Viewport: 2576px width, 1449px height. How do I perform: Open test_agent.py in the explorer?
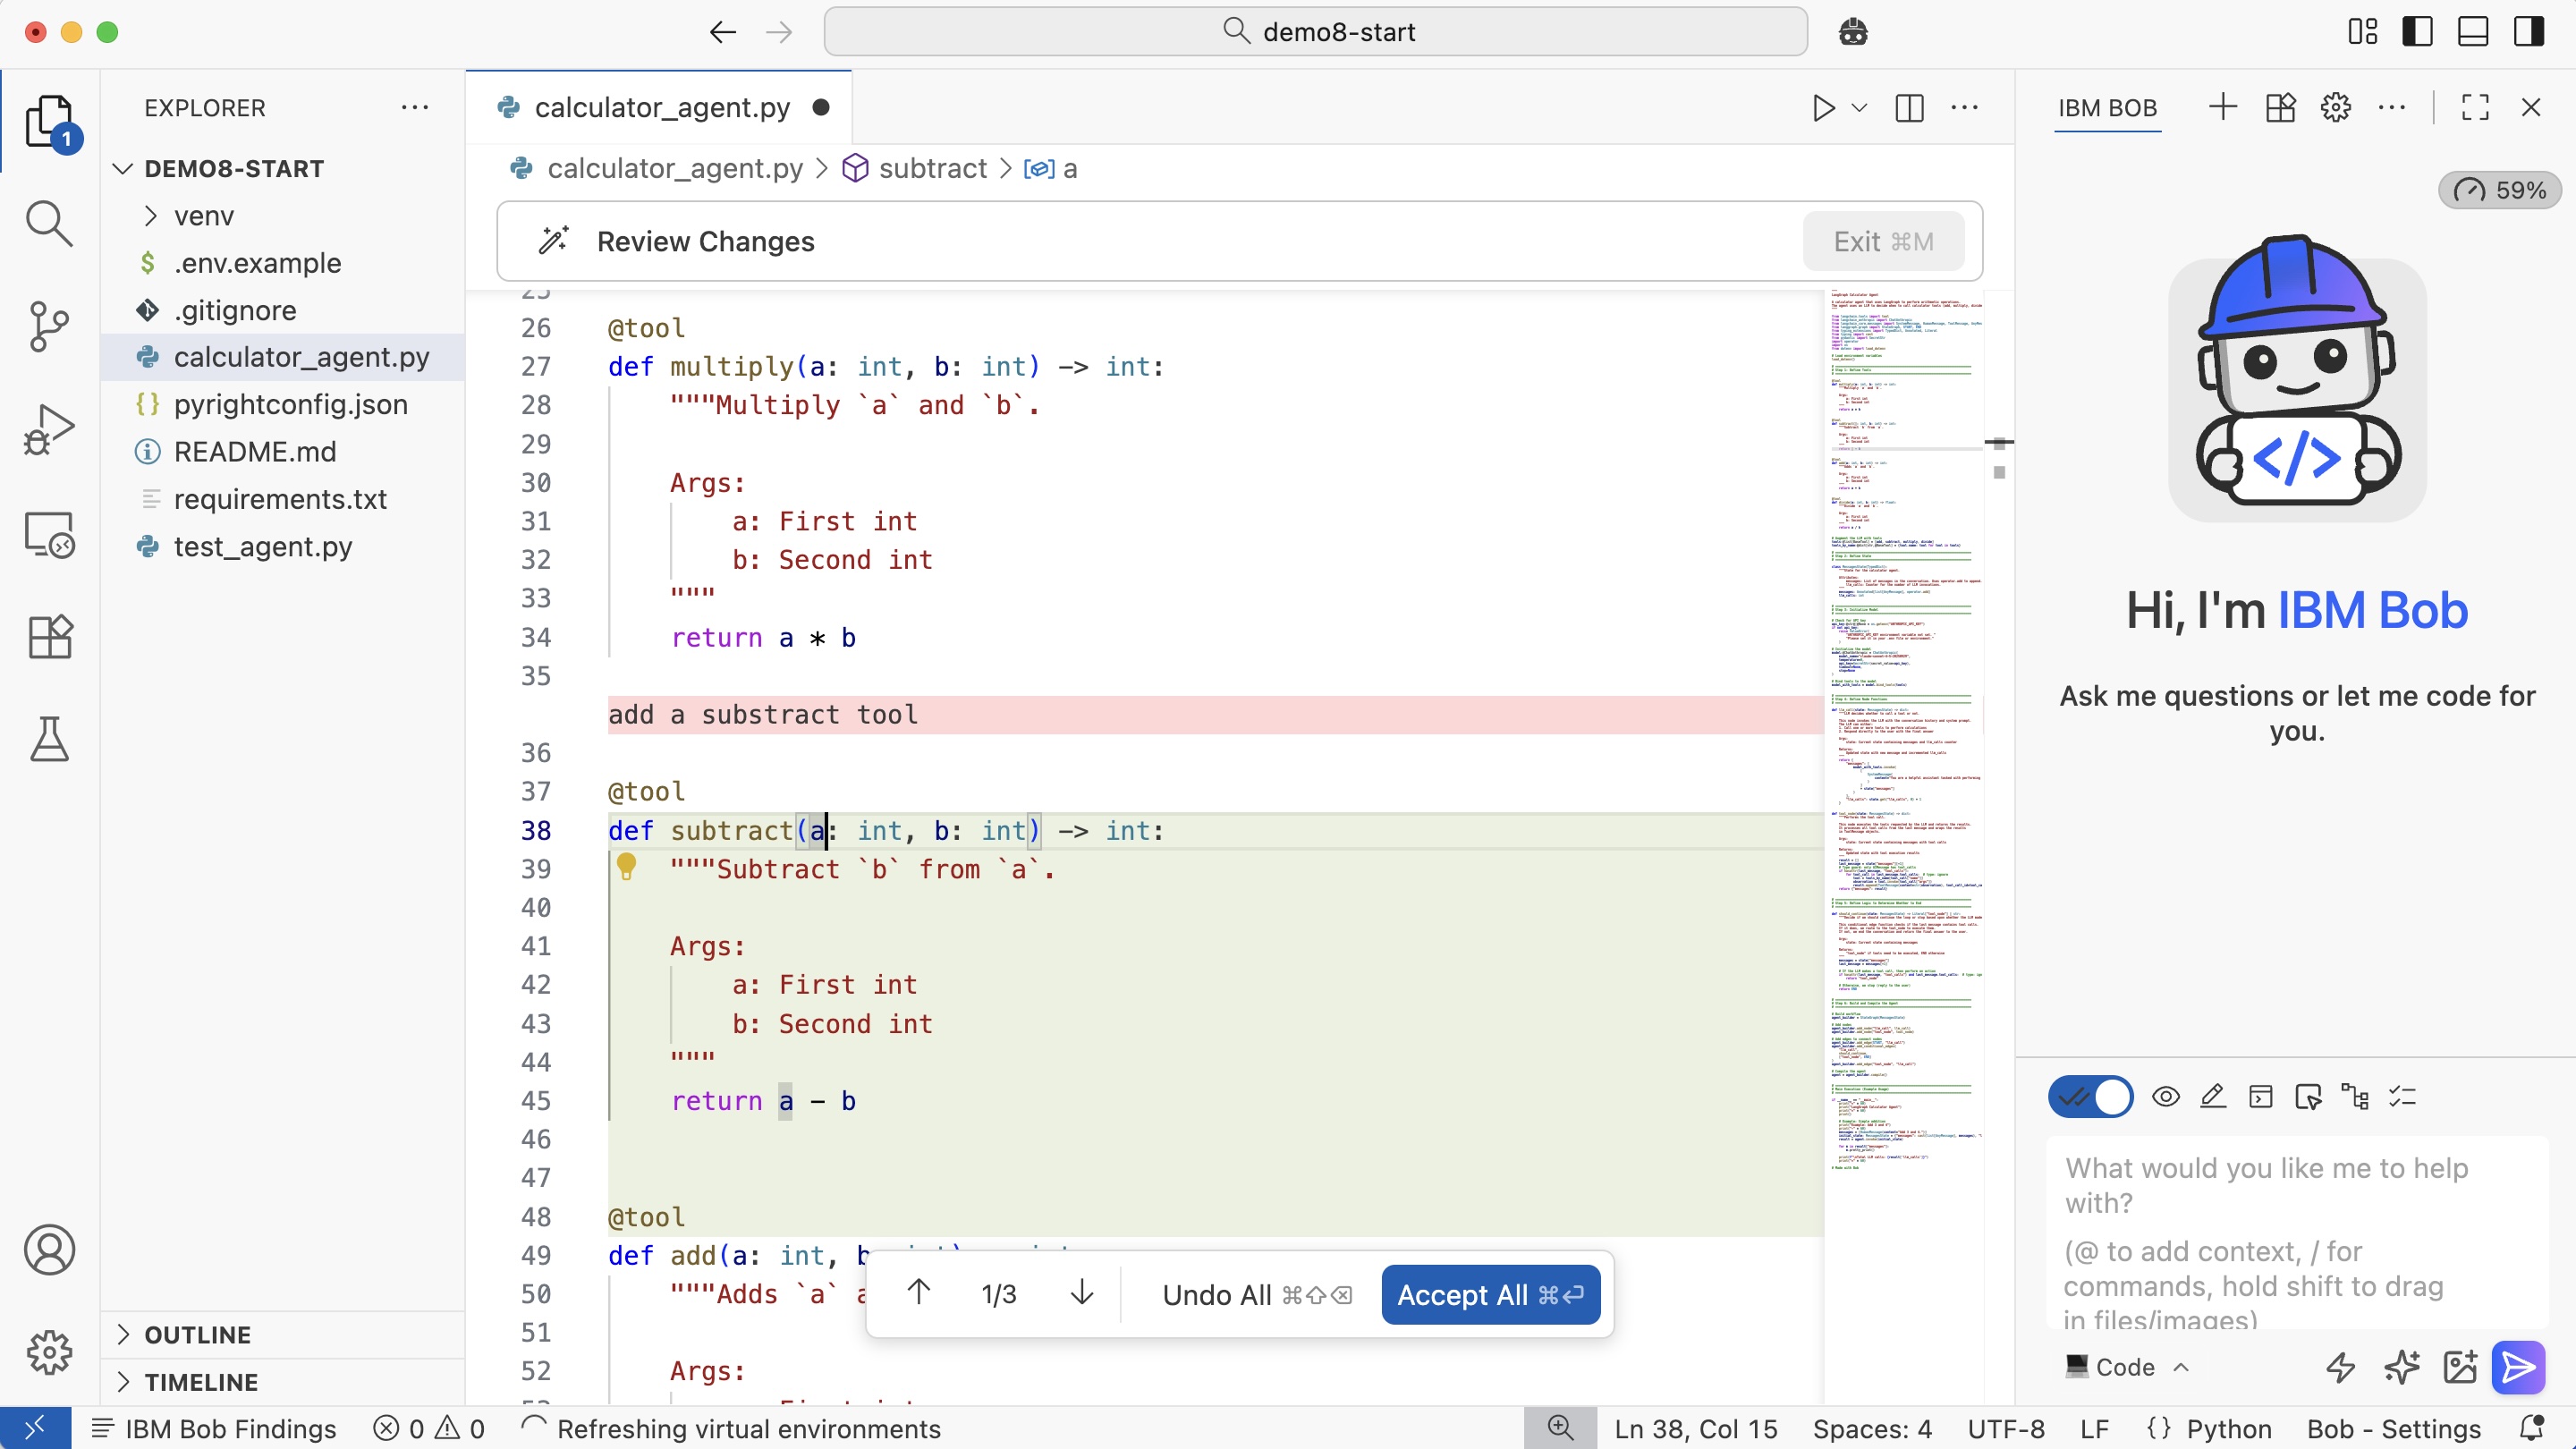pos(263,547)
